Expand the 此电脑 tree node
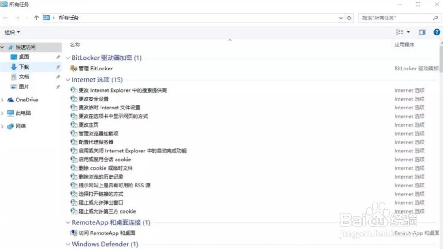Image resolution: width=443 pixels, height=249 pixels. click(3, 113)
